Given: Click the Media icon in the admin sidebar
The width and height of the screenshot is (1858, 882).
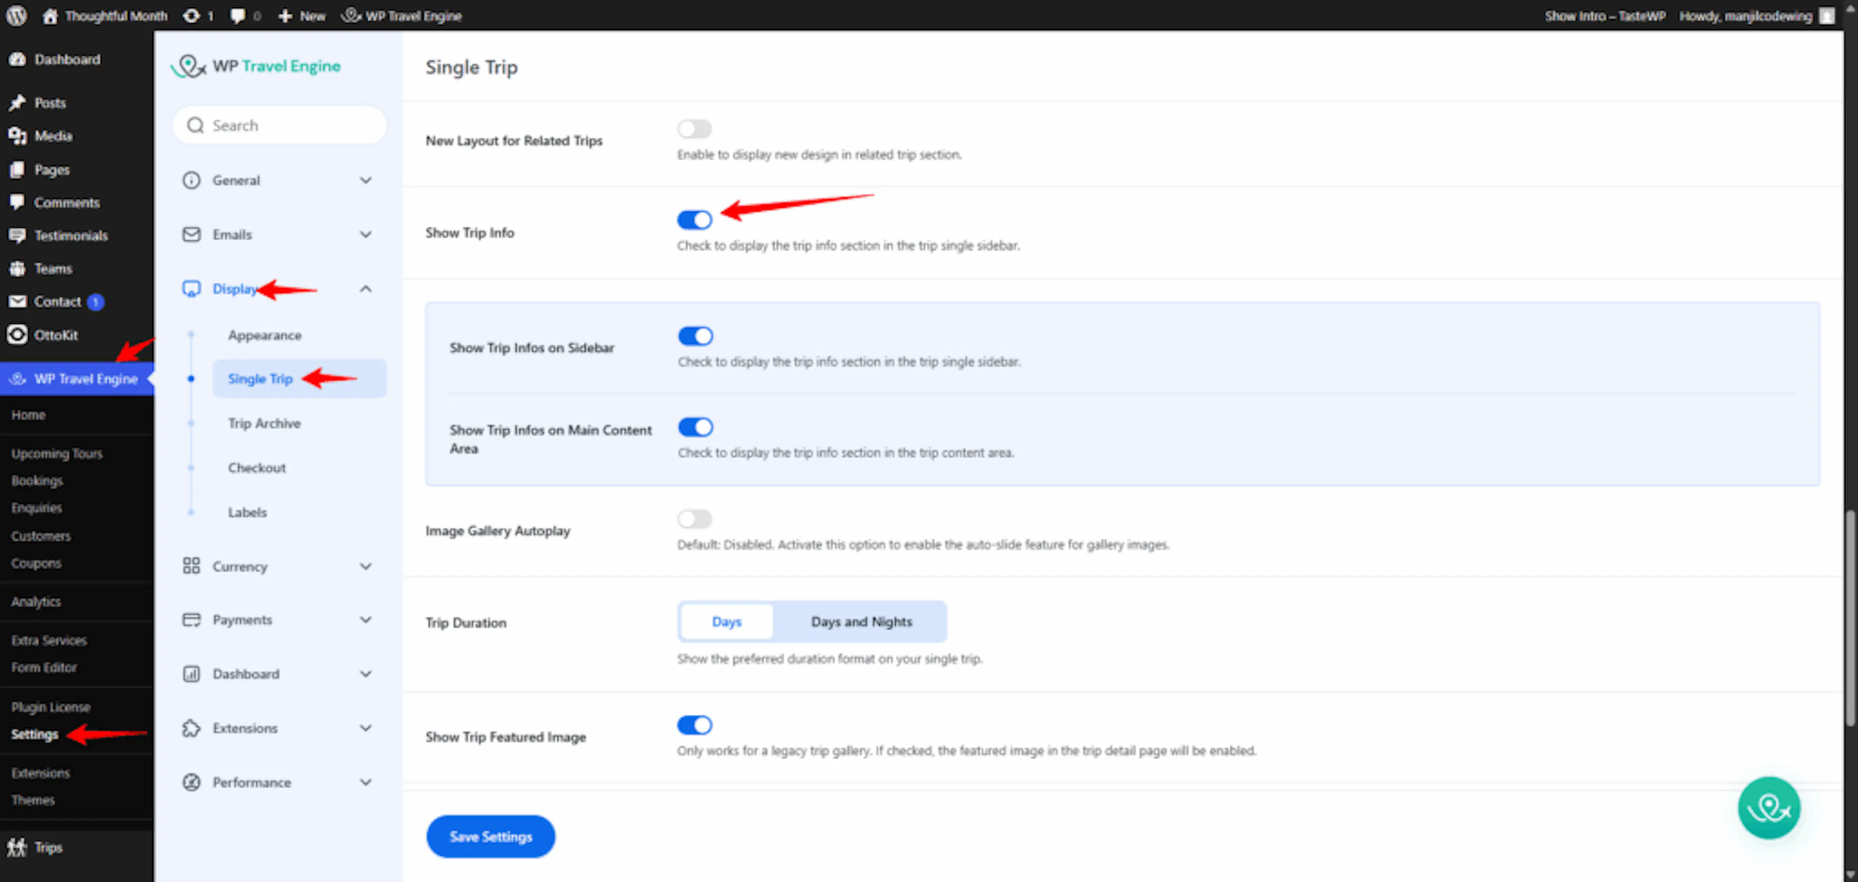Looking at the screenshot, I should [x=17, y=135].
